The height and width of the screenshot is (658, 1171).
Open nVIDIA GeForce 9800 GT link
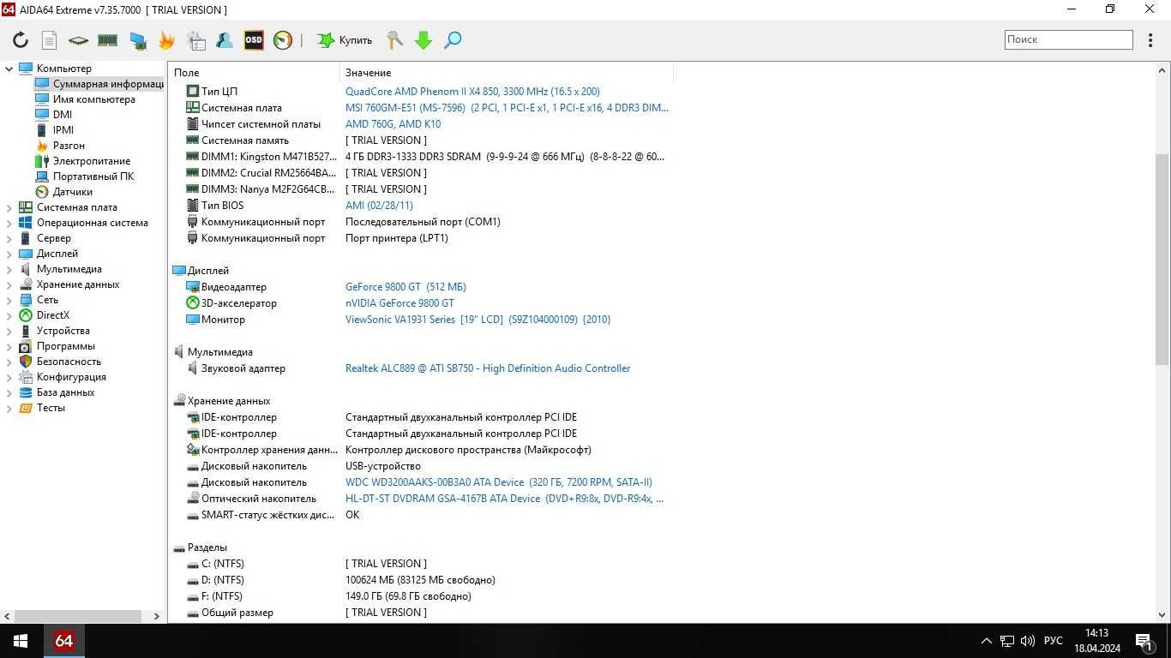click(399, 303)
